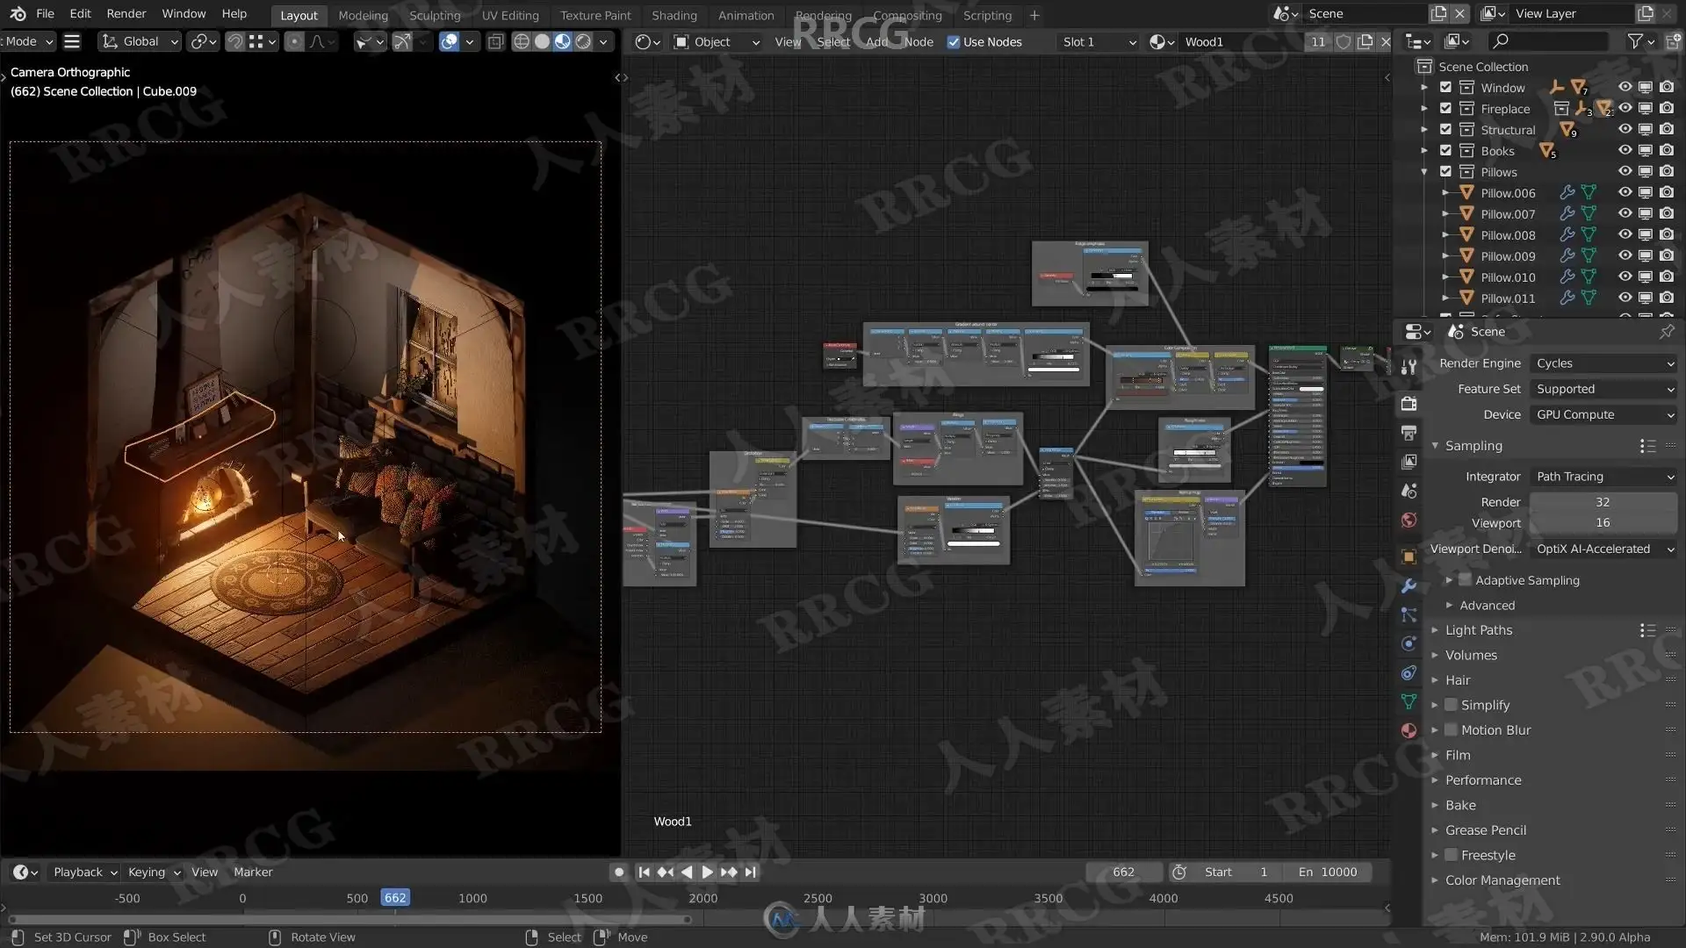Hide the Fireplace collection in viewport
The image size is (1686, 948).
[x=1625, y=108]
